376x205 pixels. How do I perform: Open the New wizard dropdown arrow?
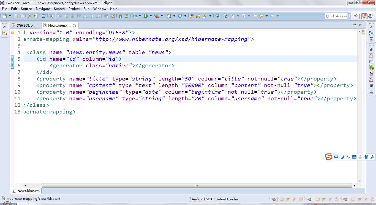pyautogui.click(x=10, y=16)
